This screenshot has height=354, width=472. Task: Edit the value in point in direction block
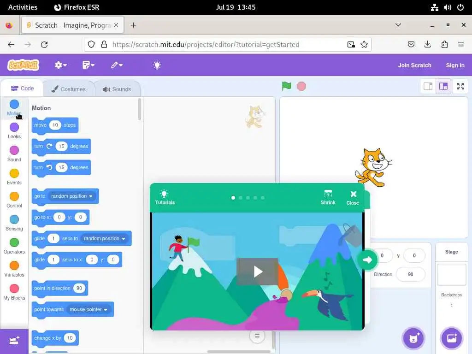pos(79,288)
